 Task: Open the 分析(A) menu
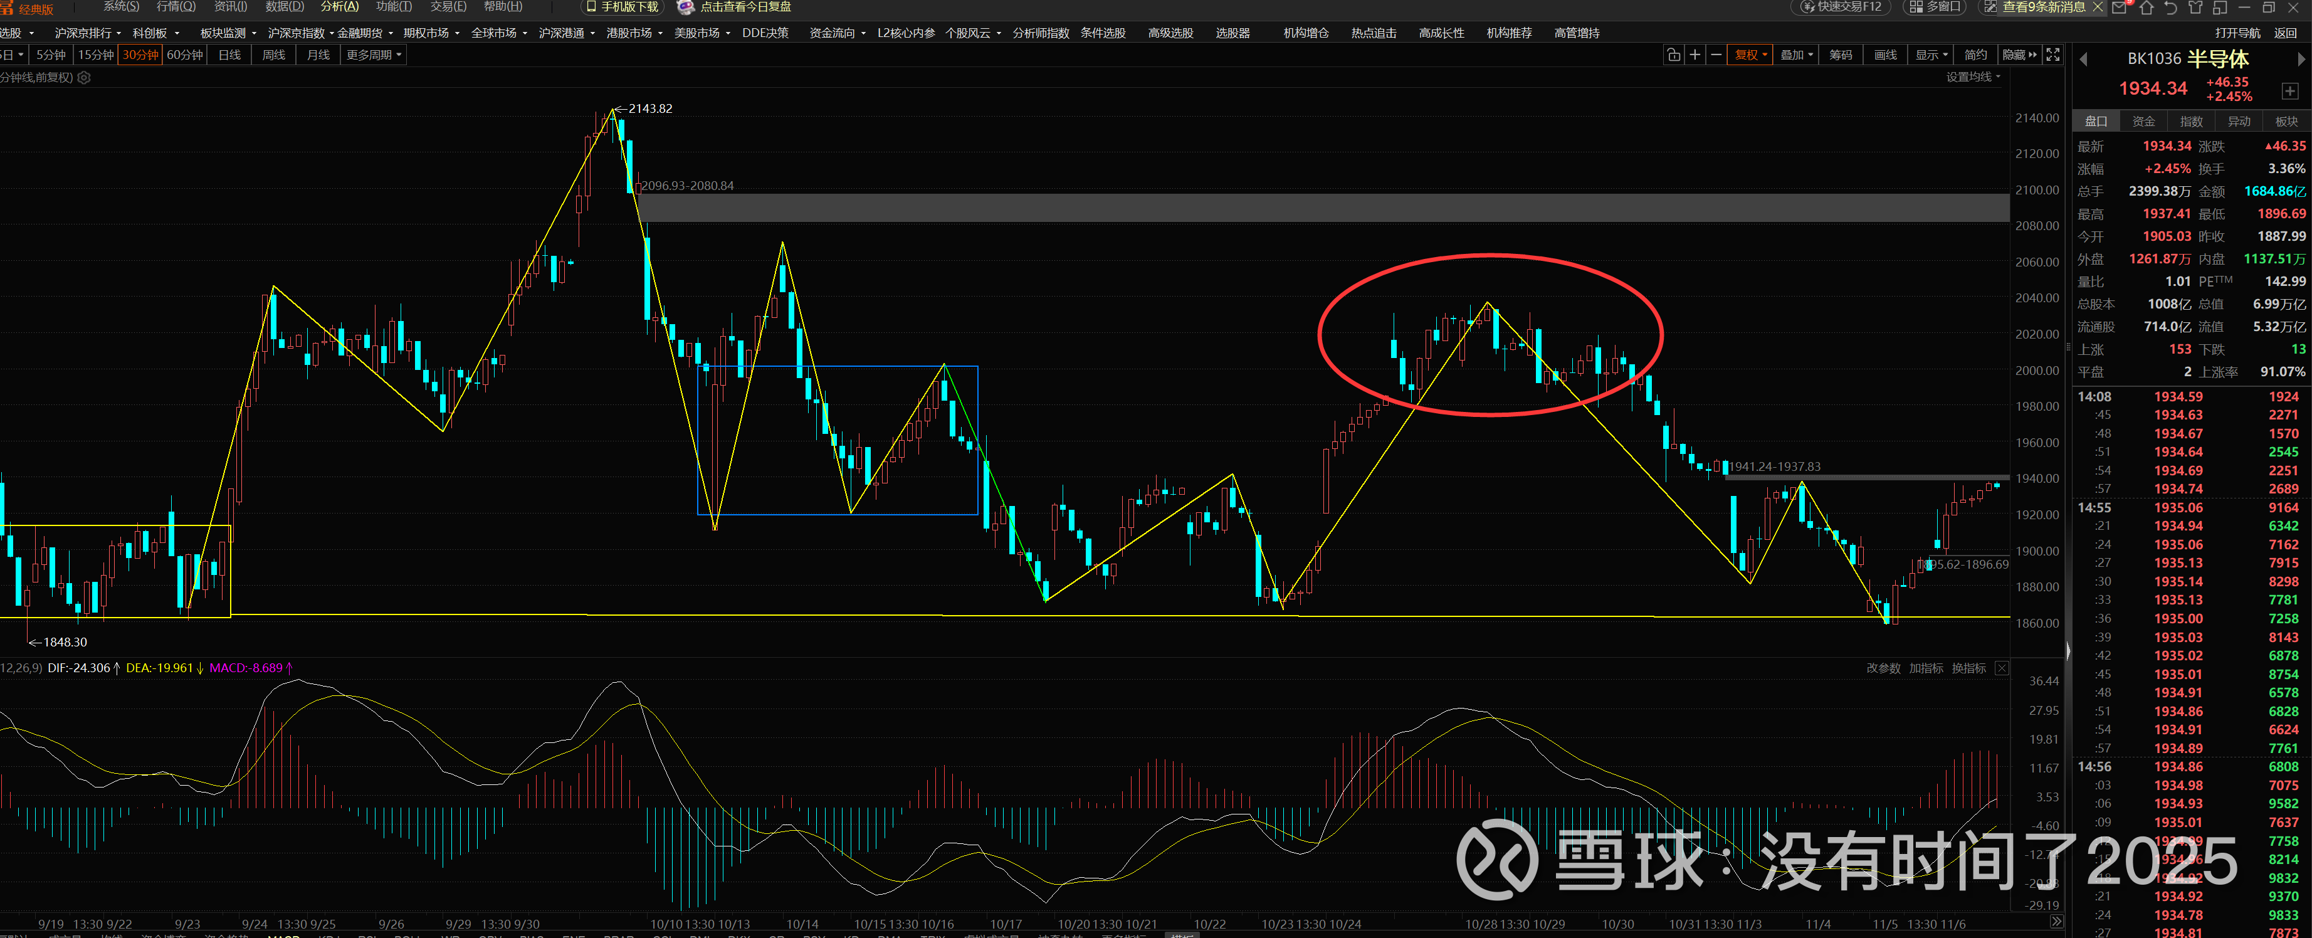click(x=339, y=6)
